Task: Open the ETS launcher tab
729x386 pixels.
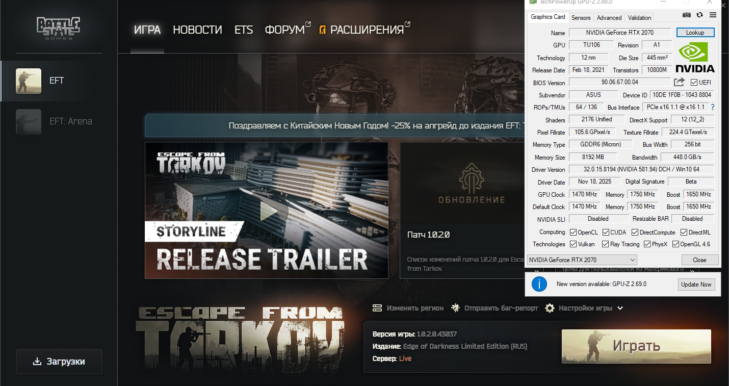Action: [244, 30]
